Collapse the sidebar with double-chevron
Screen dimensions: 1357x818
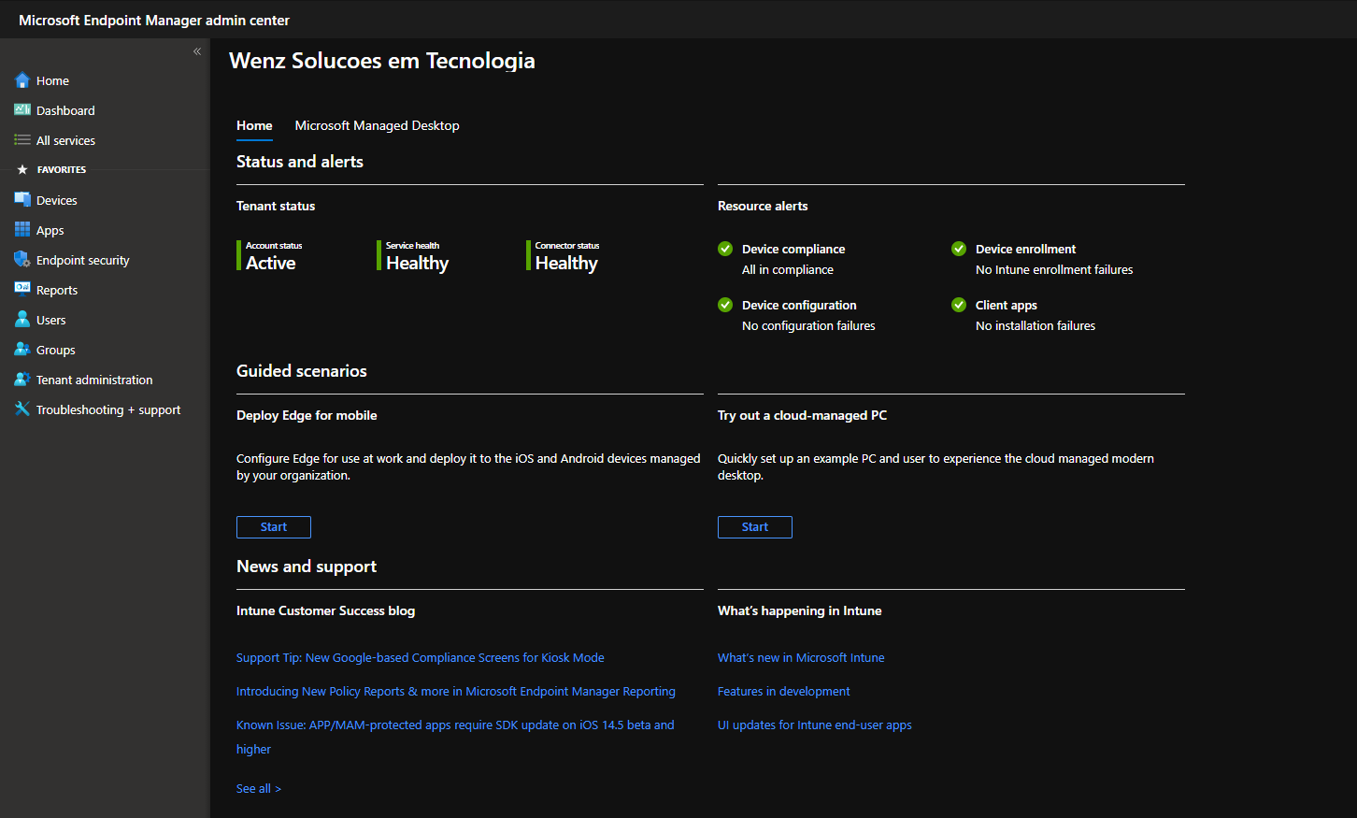[x=197, y=51]
